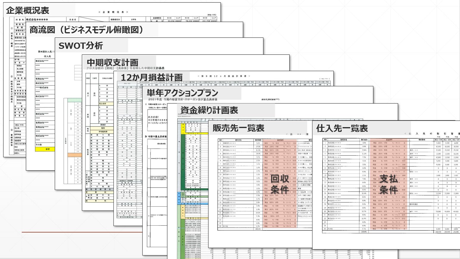Click the 正常先 cell in 企業概況表
Screen dimensions: 460x259
point(133,20)
